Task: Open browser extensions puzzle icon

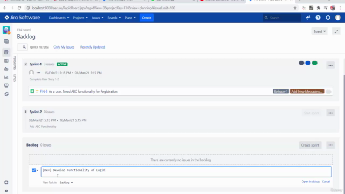Action: [318, 8]
